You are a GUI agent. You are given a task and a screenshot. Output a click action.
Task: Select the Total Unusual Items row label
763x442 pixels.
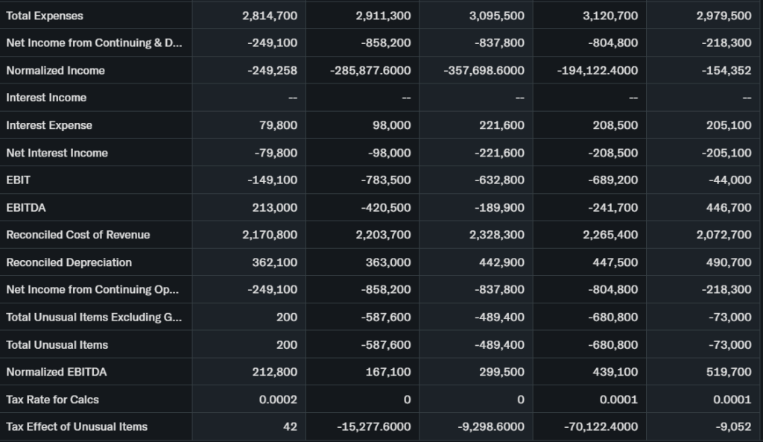[x=57, y=344]
